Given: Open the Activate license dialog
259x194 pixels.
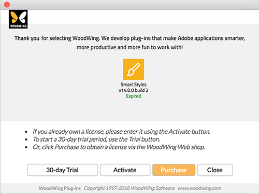Looking at the screenshot, I should click(x=125, y=170).
